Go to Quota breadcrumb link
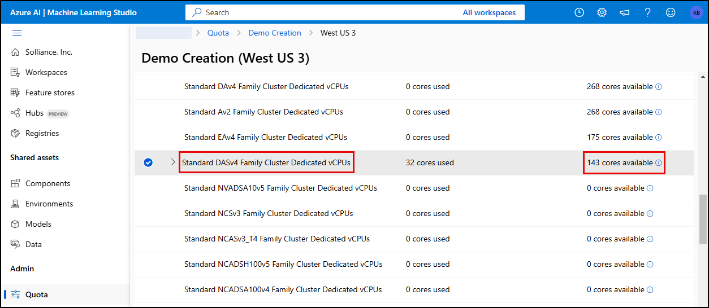709x308 pixels. (218, 33)
